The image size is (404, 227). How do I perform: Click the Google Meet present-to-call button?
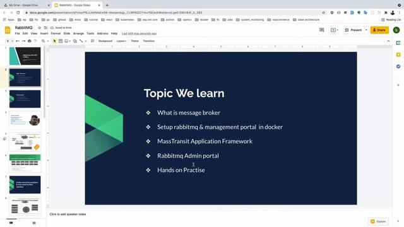[334, 30]
